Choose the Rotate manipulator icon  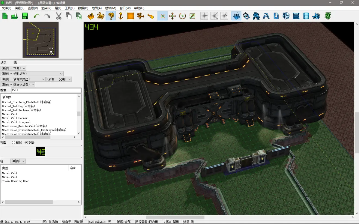(x=182, y=16)
